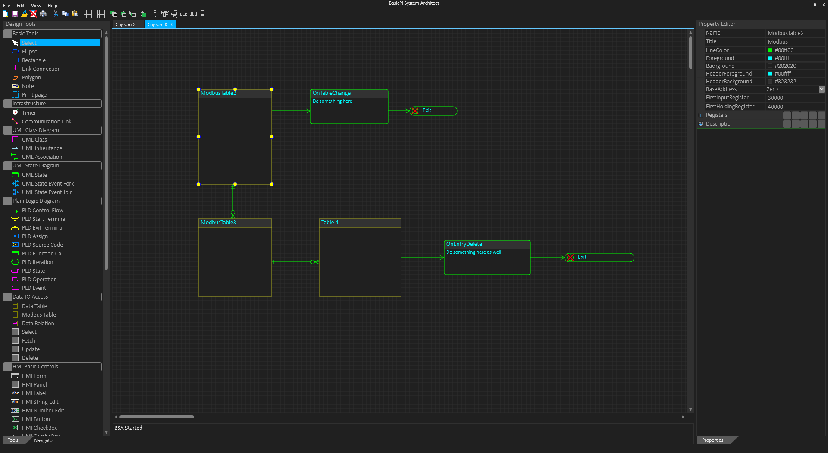
Task: Click the align top toolbar icon
Action: point(165,14)
